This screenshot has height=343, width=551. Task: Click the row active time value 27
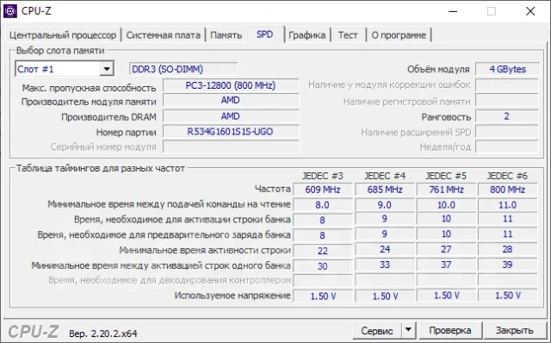(446, 249)
